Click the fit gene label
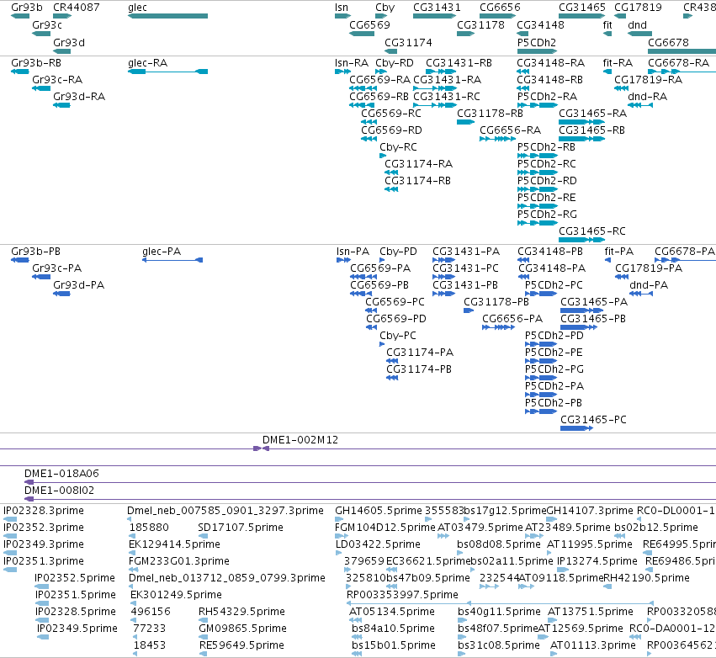 607,25
